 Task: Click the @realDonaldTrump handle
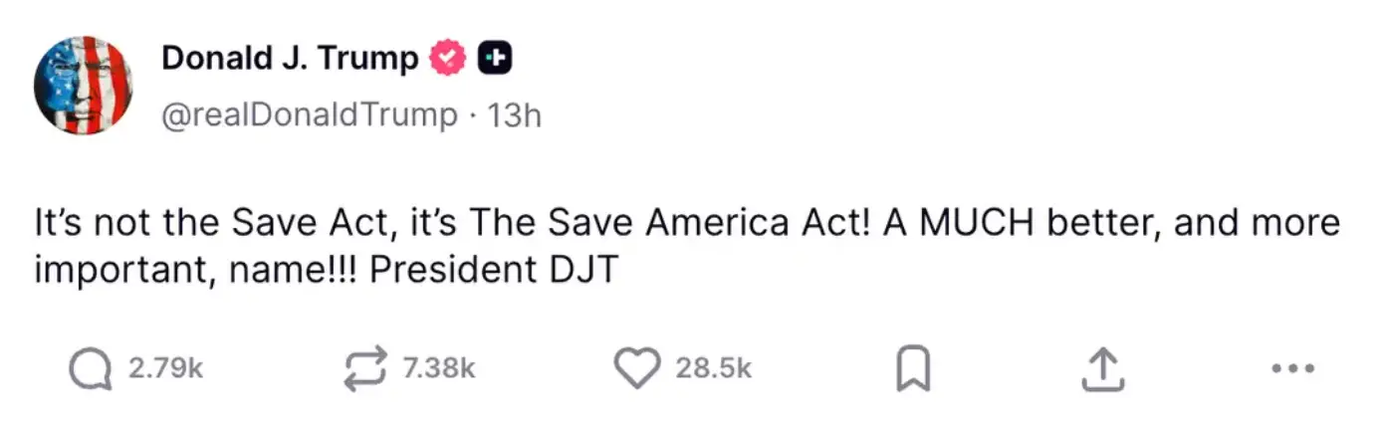pyautogui.click(x=308, y=115)
